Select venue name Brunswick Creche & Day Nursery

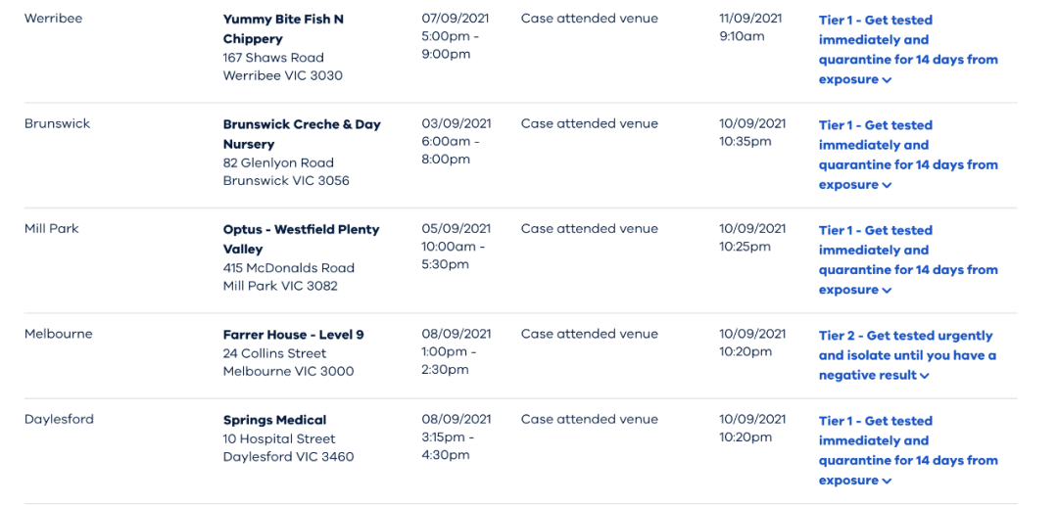(x=302, y=134)
